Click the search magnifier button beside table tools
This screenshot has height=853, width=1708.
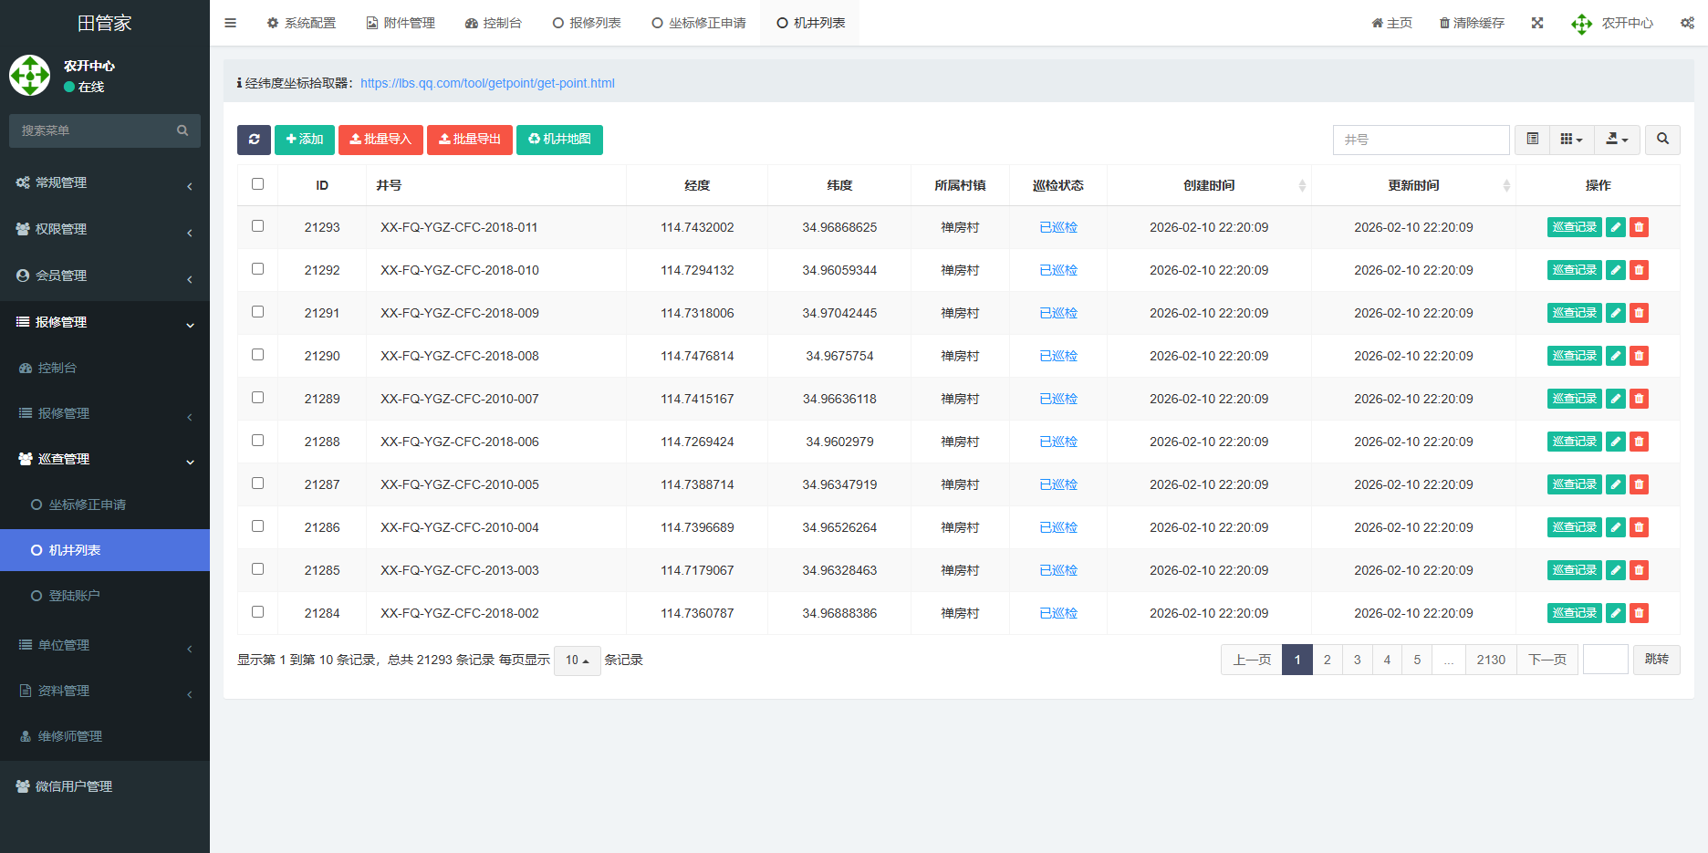tap(1662, 140)
